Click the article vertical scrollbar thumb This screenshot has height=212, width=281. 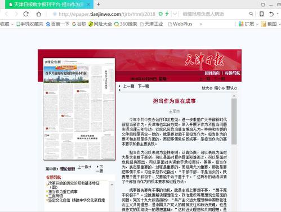(x=234, y=121)
